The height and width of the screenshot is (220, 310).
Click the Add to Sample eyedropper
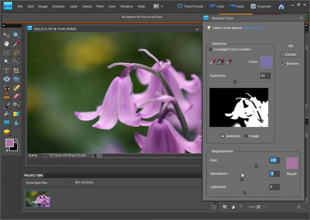[x=220, y=62]
